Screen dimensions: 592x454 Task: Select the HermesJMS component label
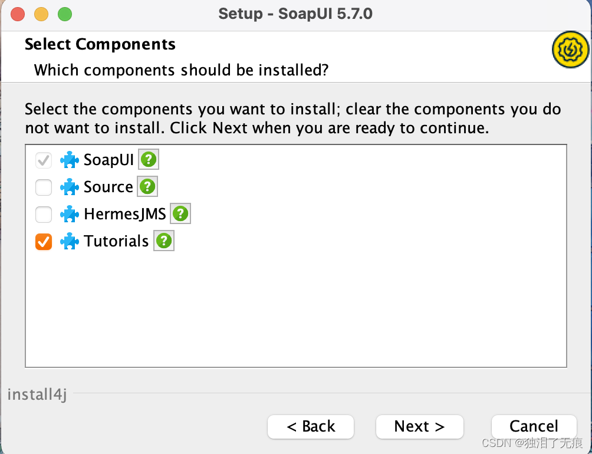coord(125,214)
